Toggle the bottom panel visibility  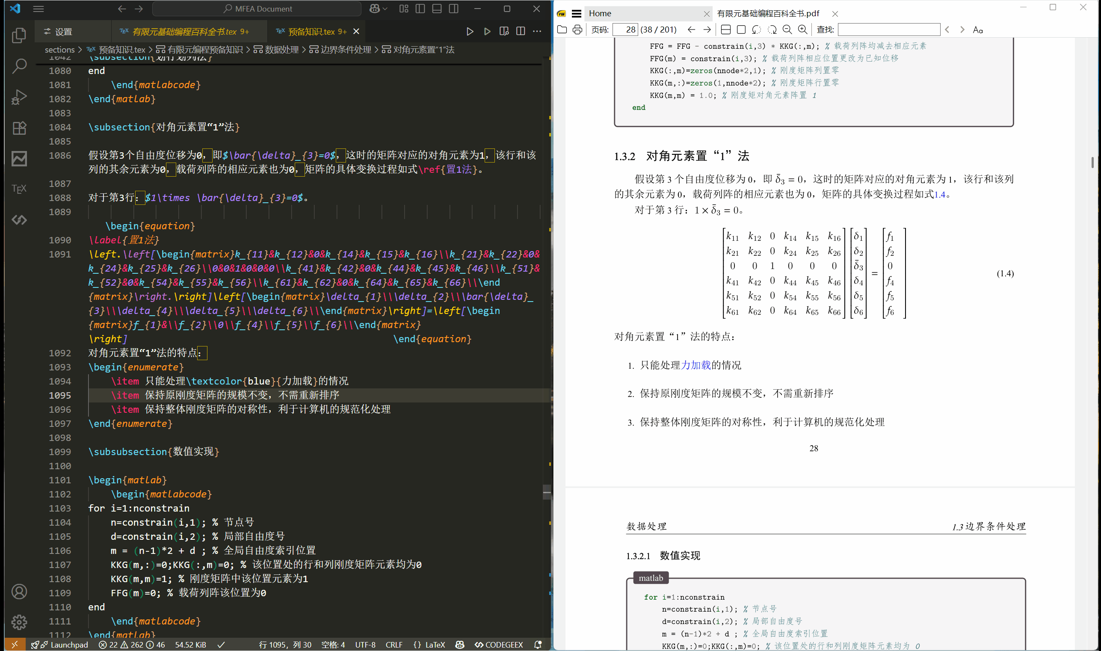[x=437, y=9]
